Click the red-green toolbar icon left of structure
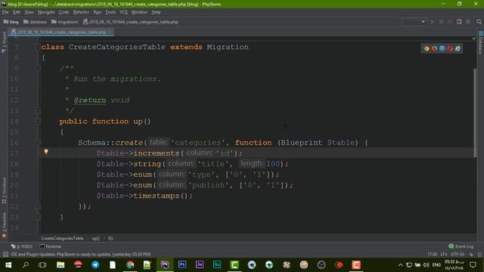484x272 pixels. (x=459, y=22)
